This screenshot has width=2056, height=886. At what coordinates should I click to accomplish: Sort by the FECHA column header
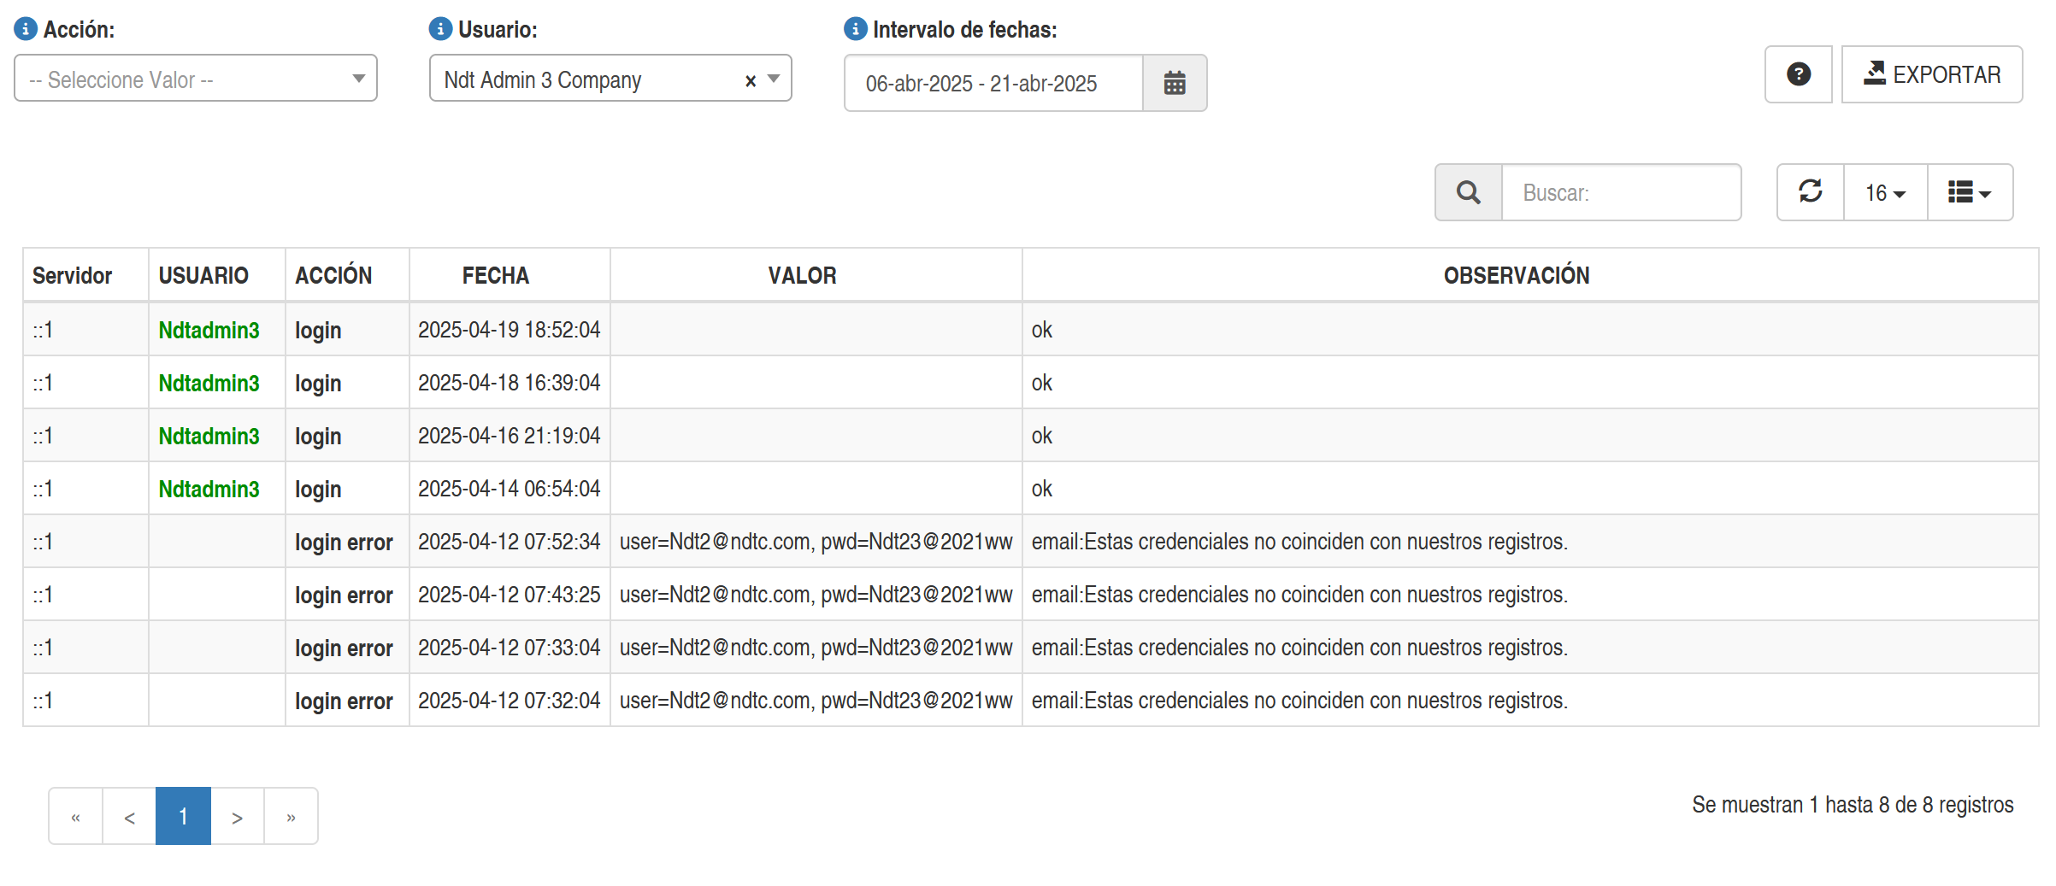tap(496, 275)
